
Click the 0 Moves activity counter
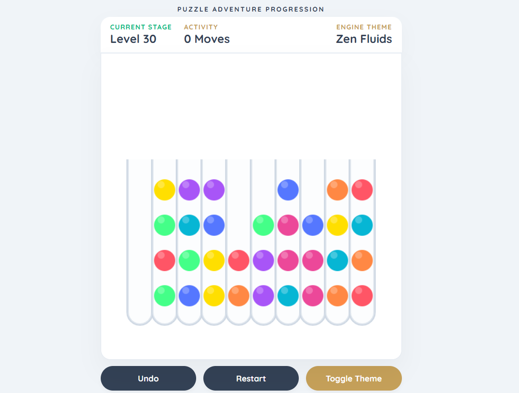(207, 39)
